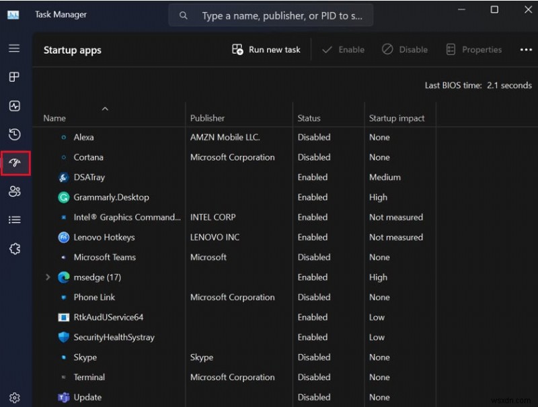Click the Properties button

point(474,50)
